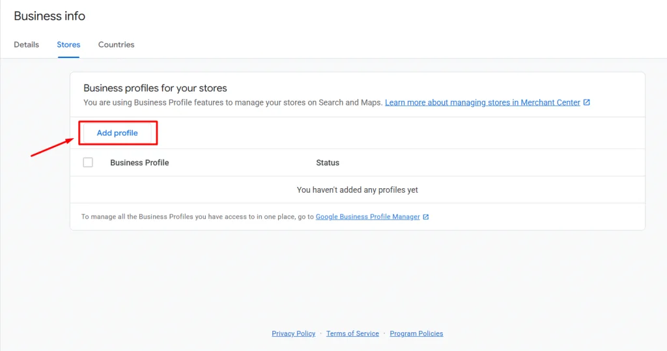667x351 pixels.
Task: Open the Privacy Policy link
Action: point(294,333)
